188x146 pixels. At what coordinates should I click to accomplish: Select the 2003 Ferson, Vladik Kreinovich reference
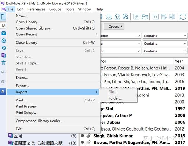144,75
